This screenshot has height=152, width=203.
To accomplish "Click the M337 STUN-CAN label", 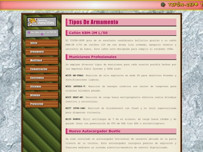I will point(75,108).
